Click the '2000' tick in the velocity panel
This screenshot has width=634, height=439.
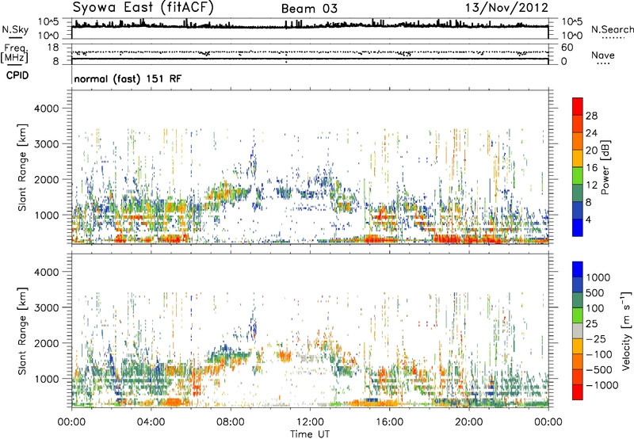[x=46, y=343]
